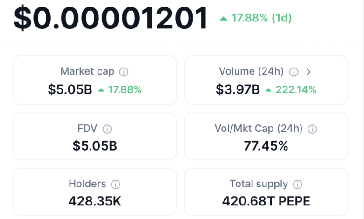The width and height of the screenshot is (364, 219).
Task: Click the 77.45% Vol/Mkt Cap value
Action: click(x=266, y=146)
